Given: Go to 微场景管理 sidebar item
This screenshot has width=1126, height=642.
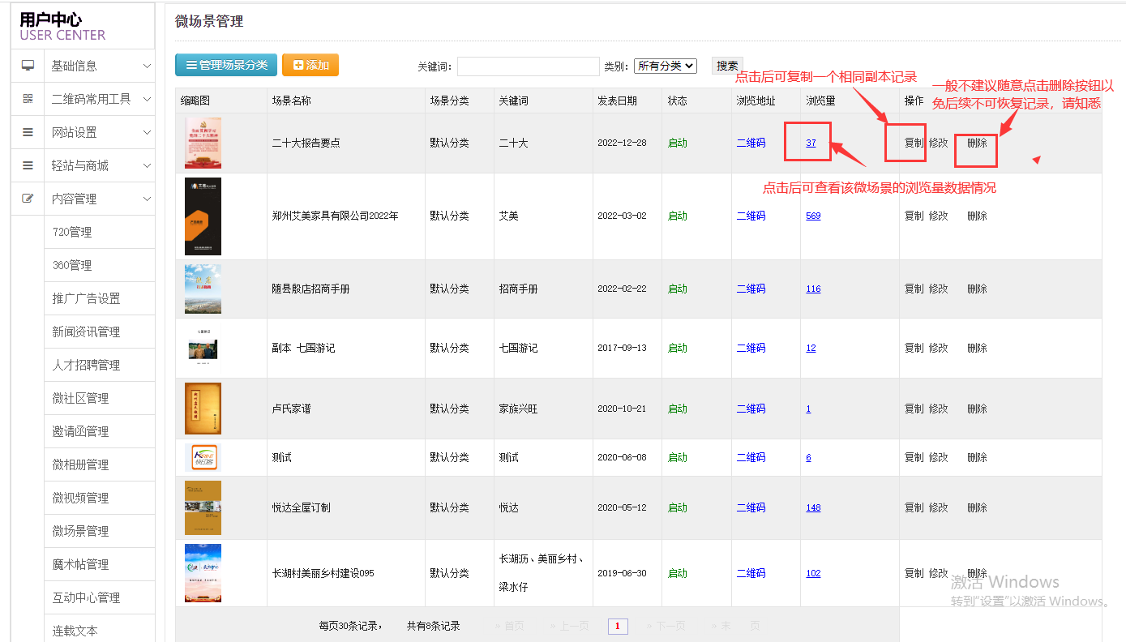Looking at the screenshot, I should coord(80,532).
